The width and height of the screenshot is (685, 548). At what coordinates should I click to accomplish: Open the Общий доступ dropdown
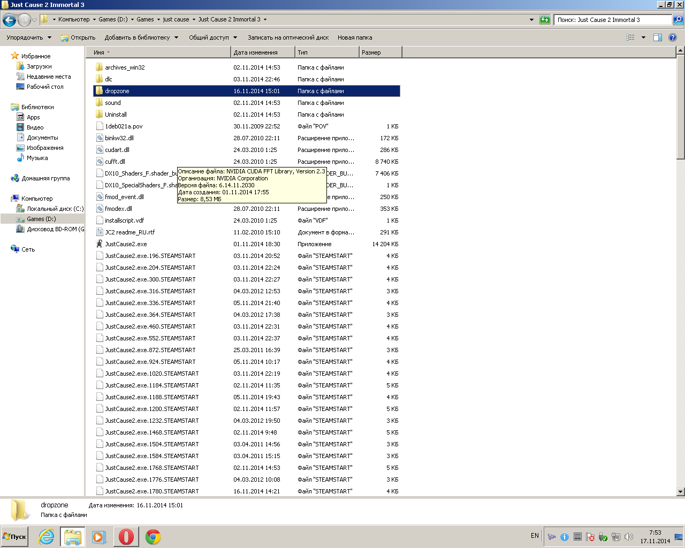214,37
